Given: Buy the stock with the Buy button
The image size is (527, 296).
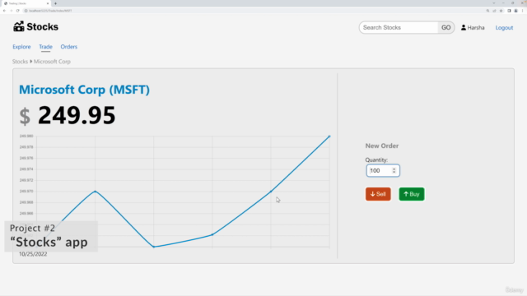Looking at the screenshot, I should point(412,194).
